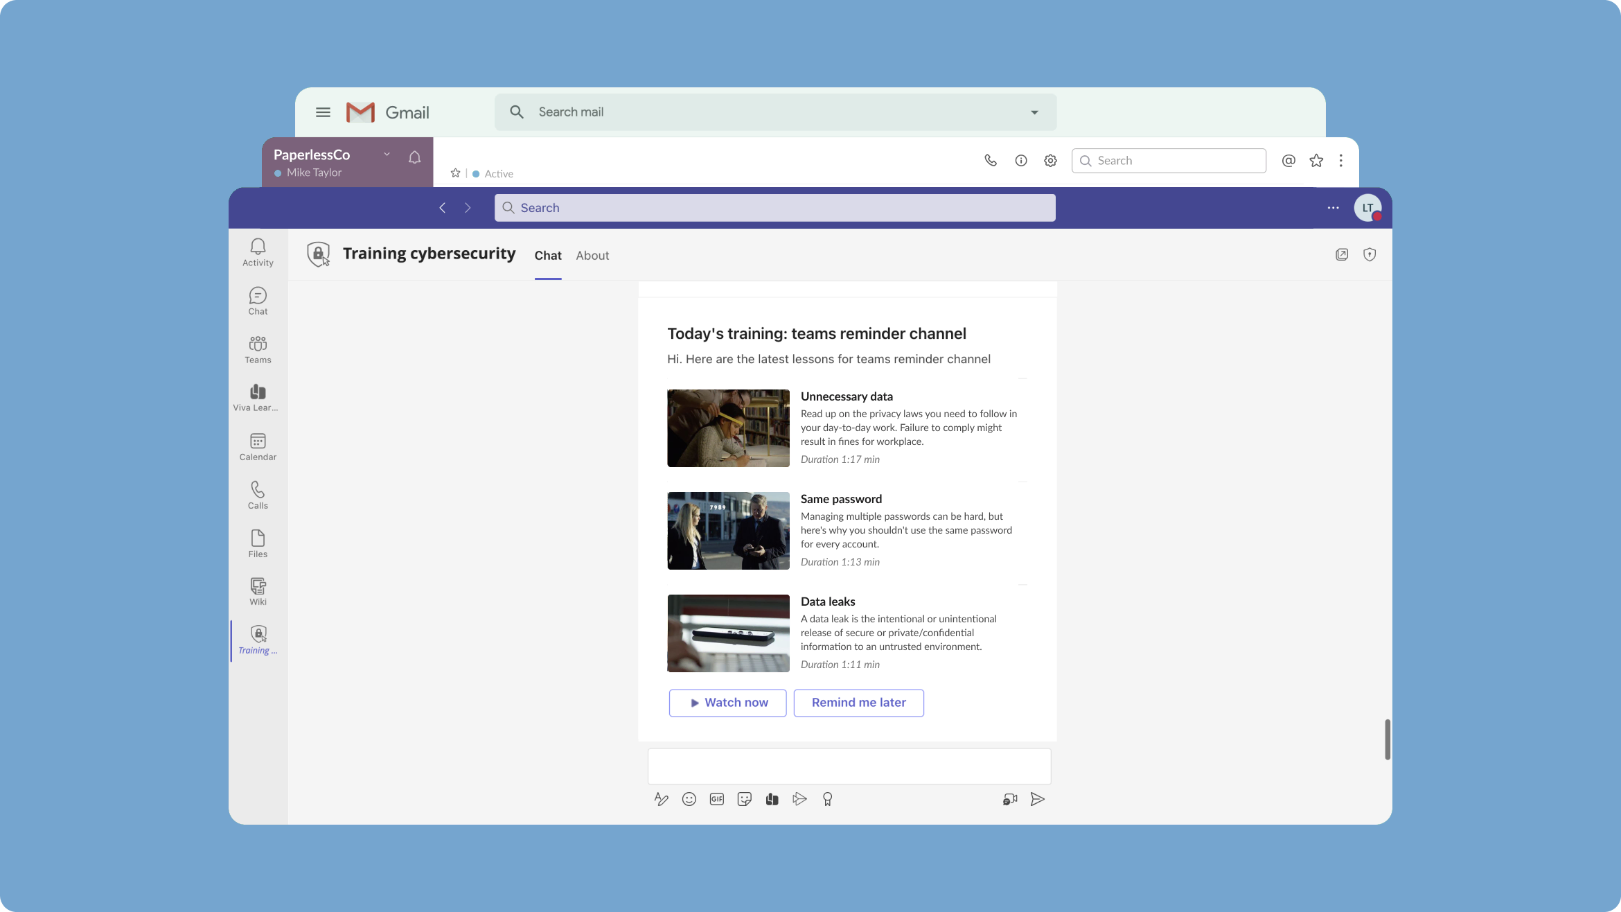Click the chat vertical scrollbar
The width and height of the screenshot is (1621, 912).
pos(1387,739)
